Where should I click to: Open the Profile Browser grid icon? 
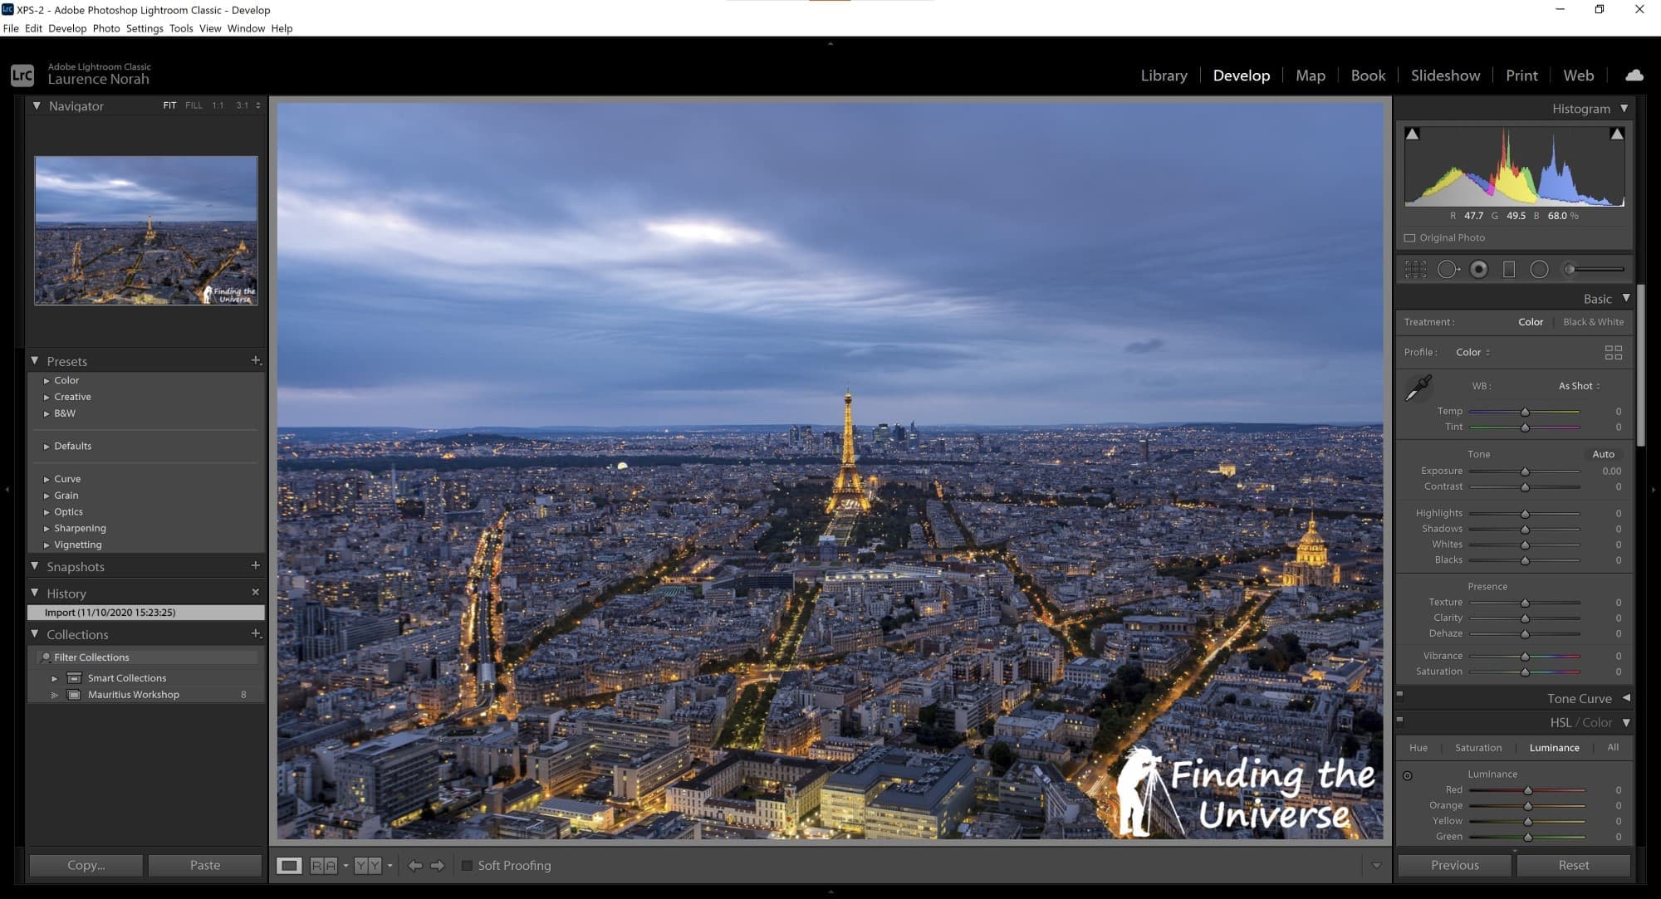point(1613,353)
